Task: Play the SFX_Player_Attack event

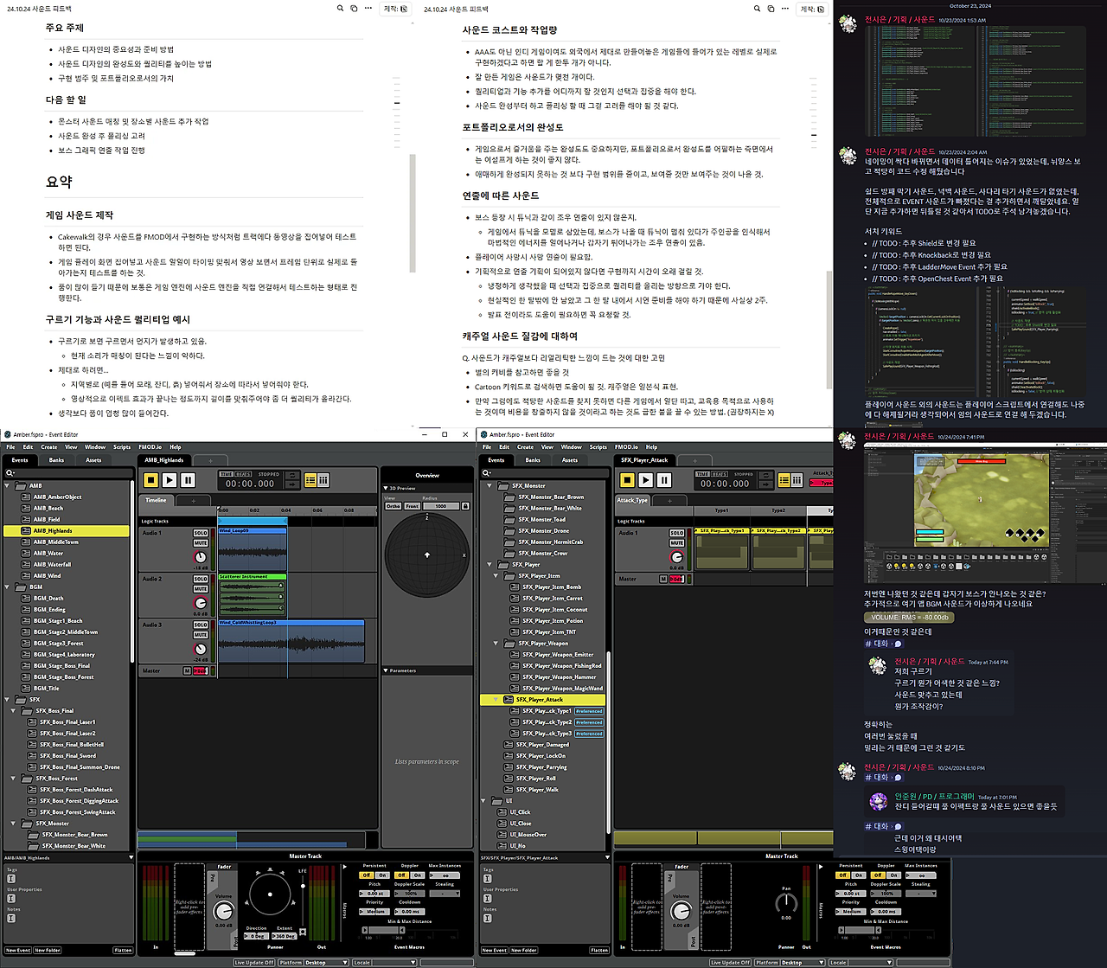Action: 645,480
